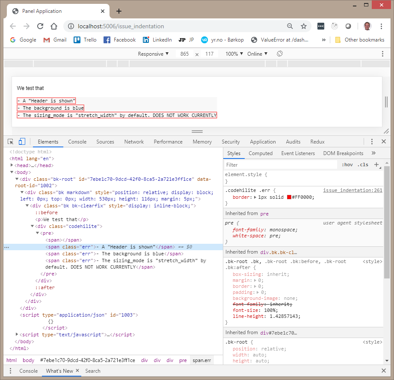394x380 pixels.
Task: Select the inspect element picker tool
Action: (10, 141)
